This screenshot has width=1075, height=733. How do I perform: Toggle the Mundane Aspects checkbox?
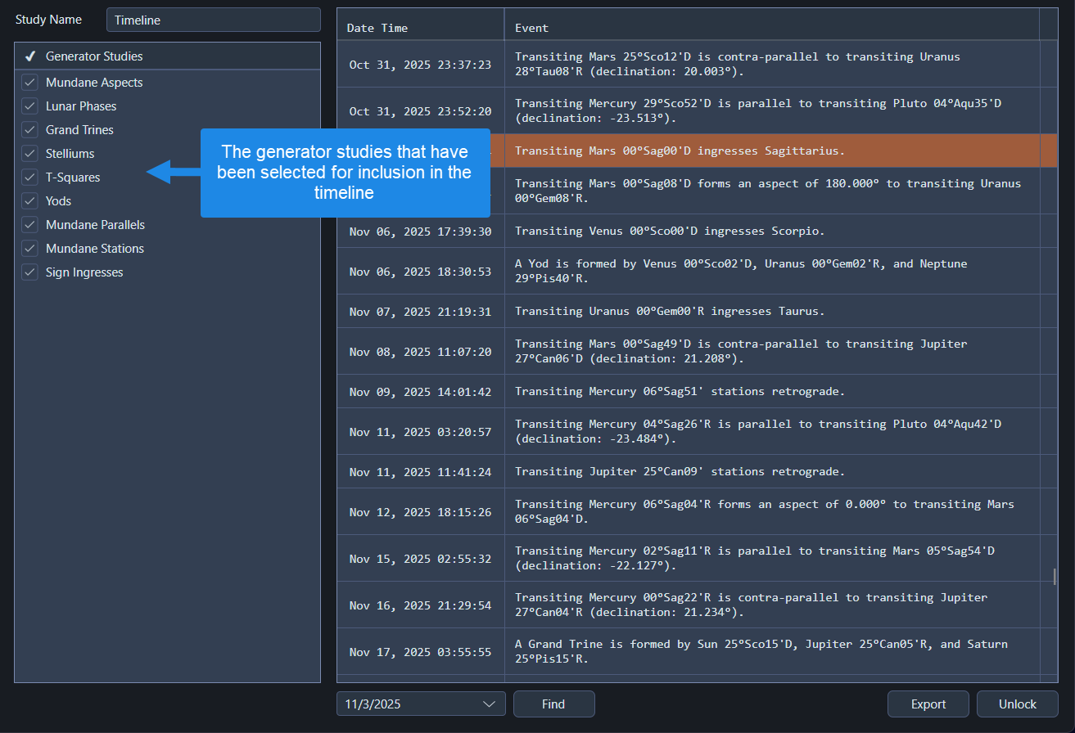pos(29,82)
